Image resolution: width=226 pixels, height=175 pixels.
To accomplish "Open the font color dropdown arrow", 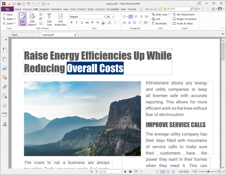I will pyautogui.click(x=106, y=23).
